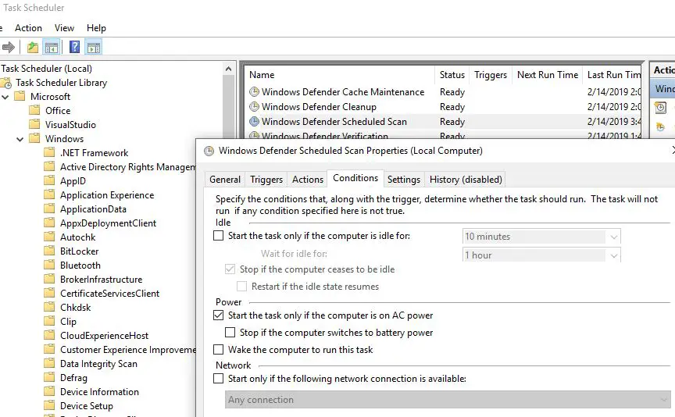This screenshot has width=675, height=417.
Task: Click the up one level folder icon
Action: tap(33, 48)
